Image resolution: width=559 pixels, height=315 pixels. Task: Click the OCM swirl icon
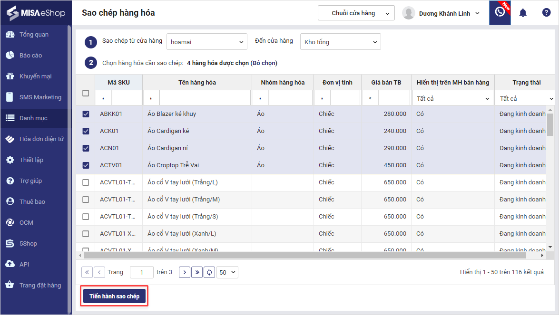tap(10, 222)
